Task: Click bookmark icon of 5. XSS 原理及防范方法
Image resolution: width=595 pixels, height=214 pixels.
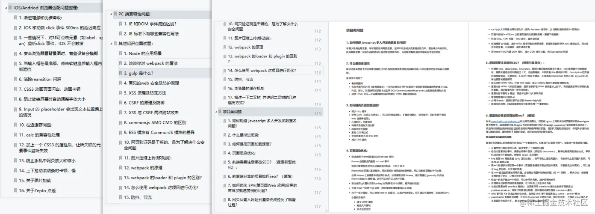Action: tap(121, 93)
